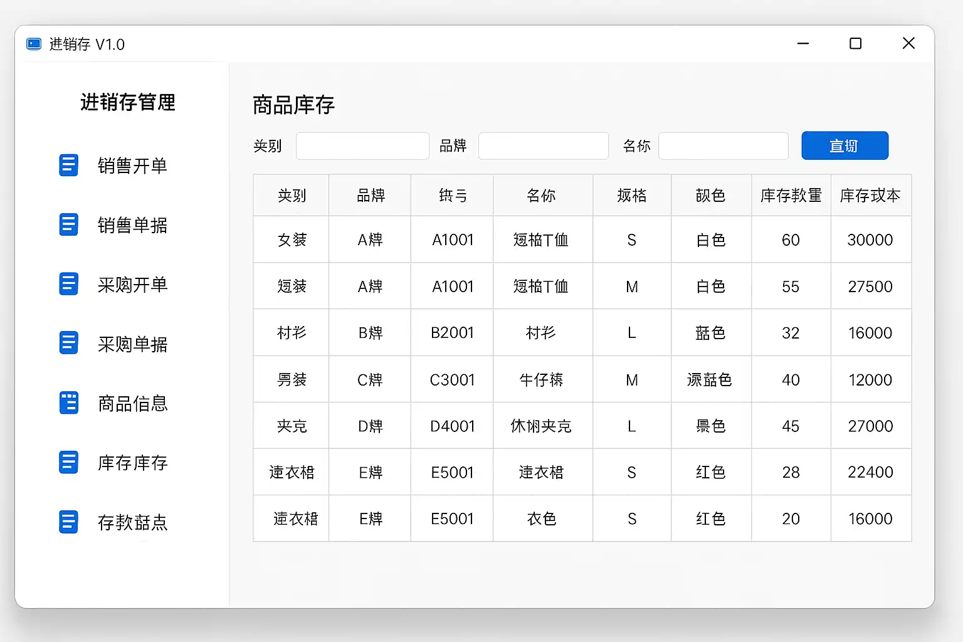The width and height of the screenshot is (963, 642).
Task: Click the icon next to 库存库存
Action: click(x=68, y=463)
